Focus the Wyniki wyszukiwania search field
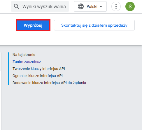Screen dimensions: 142x130 pos(40,6)
